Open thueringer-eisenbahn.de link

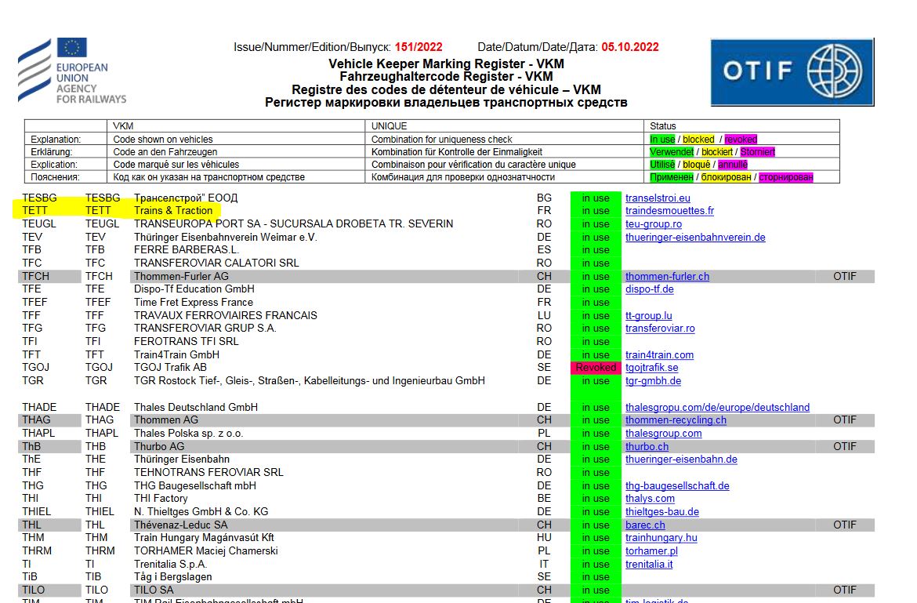tap(681, 460)
